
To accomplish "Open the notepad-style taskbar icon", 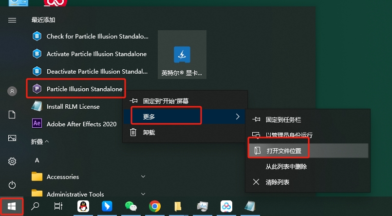I will point(250,206).
